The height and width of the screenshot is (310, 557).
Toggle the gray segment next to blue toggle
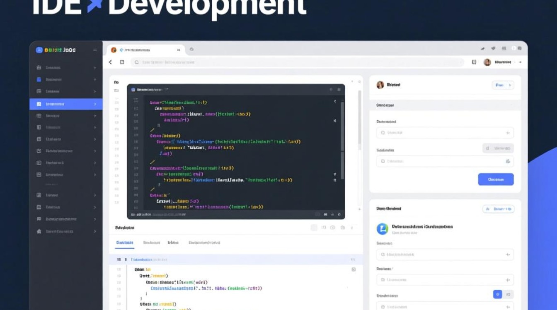pos(509,294)
